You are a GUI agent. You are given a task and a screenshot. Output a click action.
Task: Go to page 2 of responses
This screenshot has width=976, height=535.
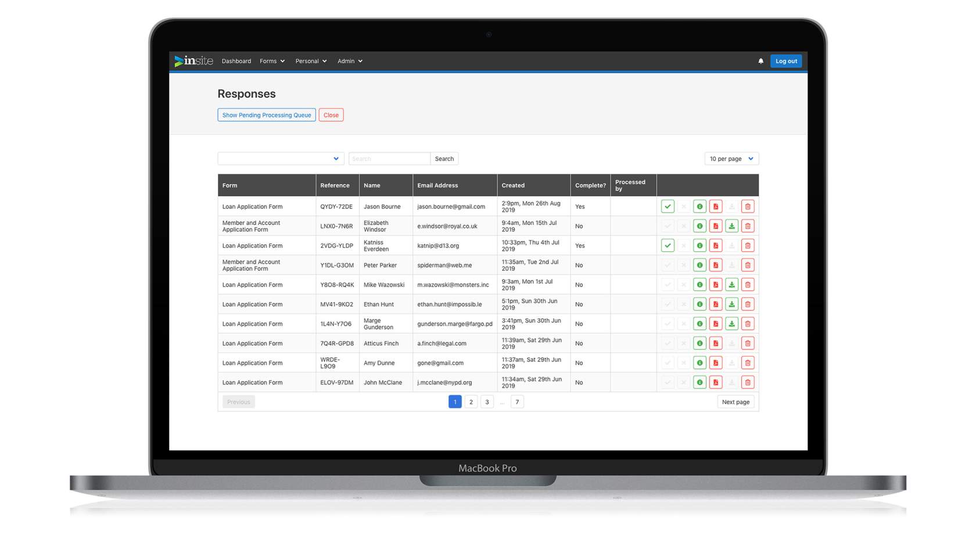point(471,402)
